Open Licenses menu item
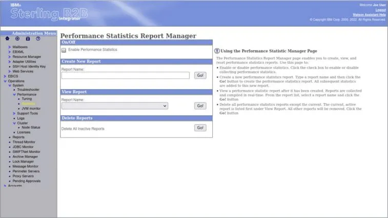The height and width of the screenshot is (218, 388). 24,132
